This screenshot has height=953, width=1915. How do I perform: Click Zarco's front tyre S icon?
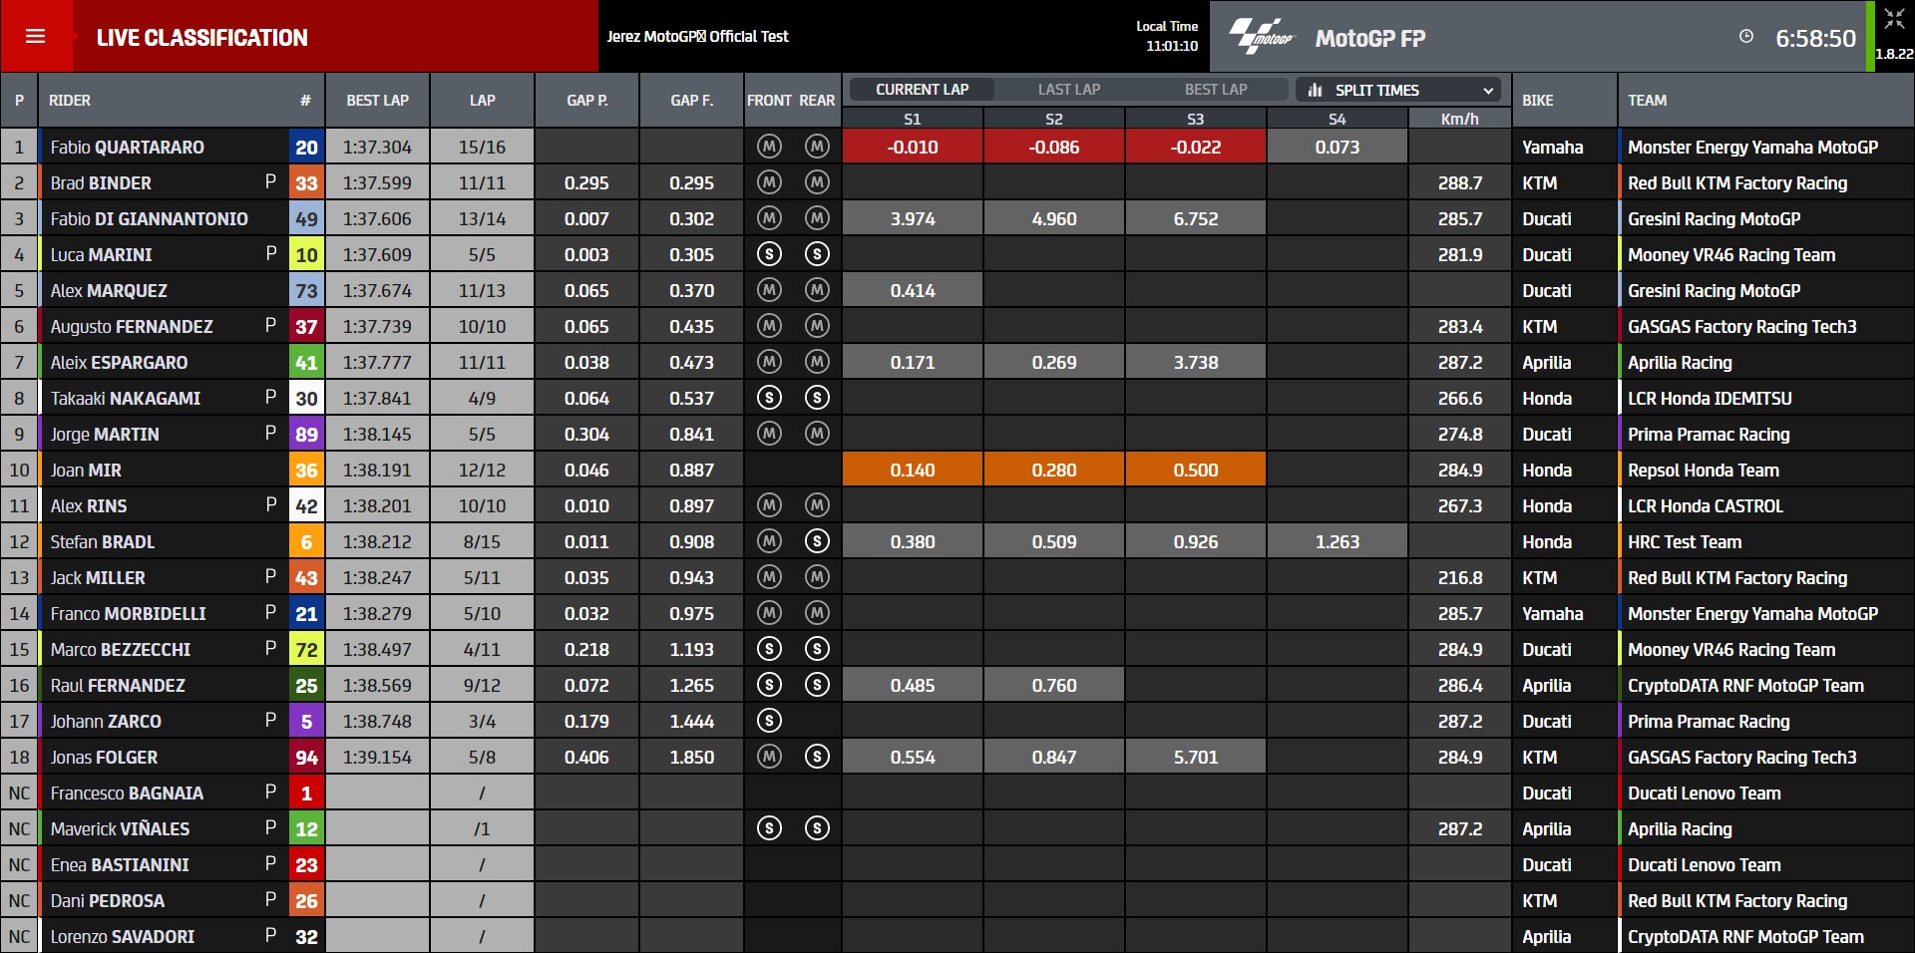click(769, 721)
